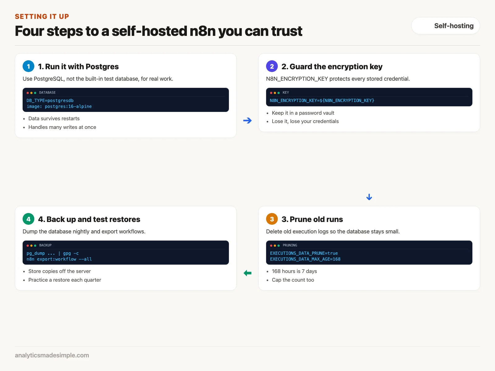The width and height of the screenshot is (495, 371).
Task: Click the "Delete old execution logs" sentence
Action: (x=333, y=232)
